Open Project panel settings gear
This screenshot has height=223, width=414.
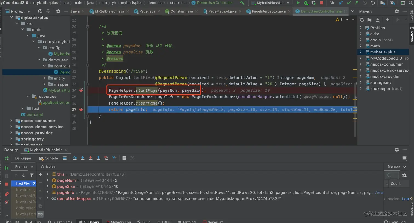(x=58, y=11)
